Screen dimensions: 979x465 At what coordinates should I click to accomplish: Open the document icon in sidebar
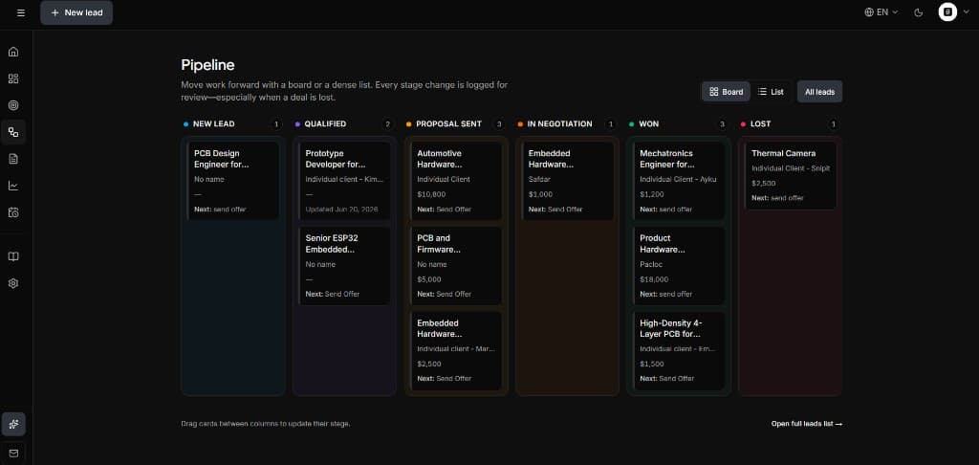click(x=13, y=159)
